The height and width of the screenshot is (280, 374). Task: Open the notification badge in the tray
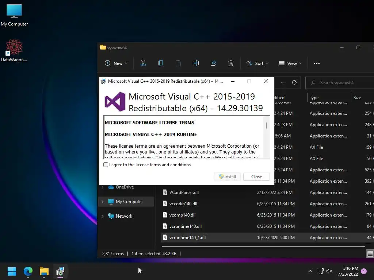[364, 271]
